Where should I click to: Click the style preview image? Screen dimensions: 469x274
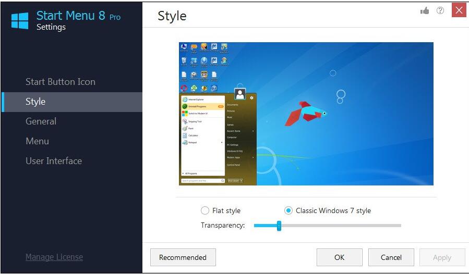click(x=306, y=114)
